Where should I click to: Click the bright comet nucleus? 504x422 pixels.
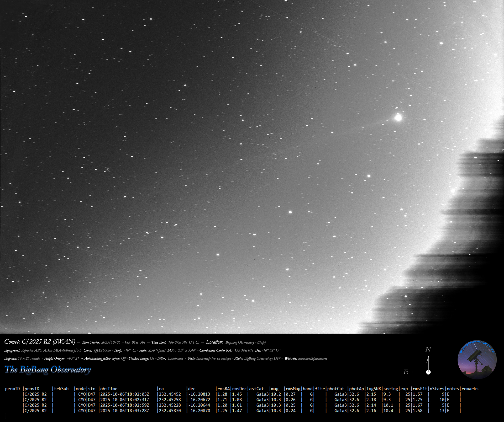(398, 117)
